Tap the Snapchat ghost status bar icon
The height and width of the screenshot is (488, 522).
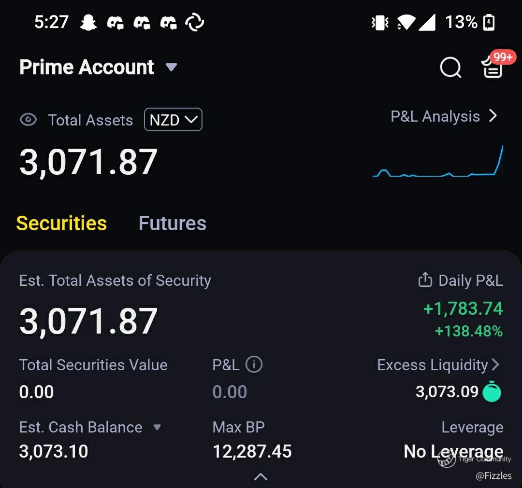(88, 22)
